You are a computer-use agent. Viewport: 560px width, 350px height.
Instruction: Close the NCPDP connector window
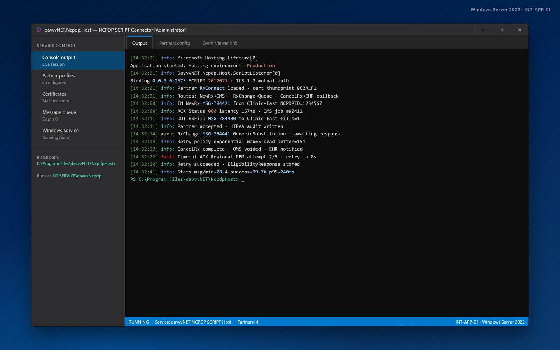click(520, 30)
